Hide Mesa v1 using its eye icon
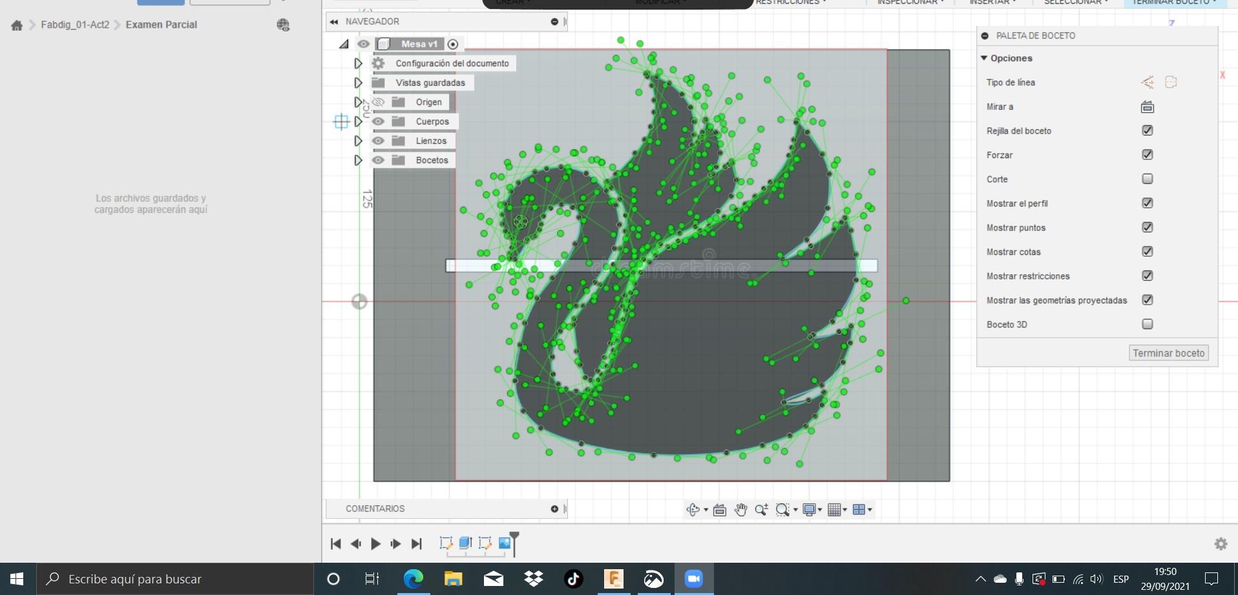This screenshot has width=1238, height=595. pos(363,44)
